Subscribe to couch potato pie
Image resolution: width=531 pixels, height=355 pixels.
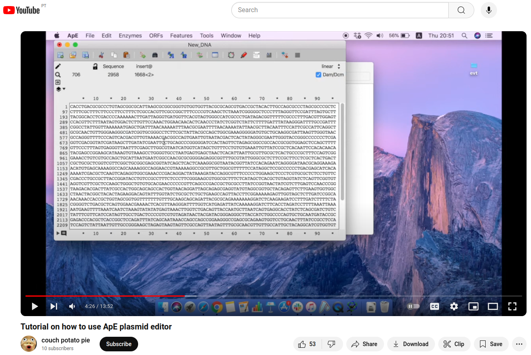[119, 344]
